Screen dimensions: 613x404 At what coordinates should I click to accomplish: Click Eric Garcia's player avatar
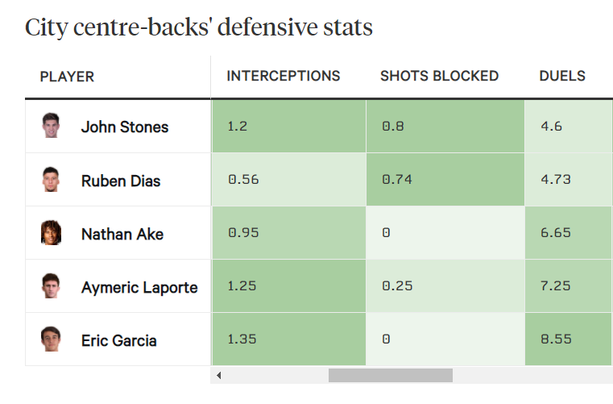51,339
